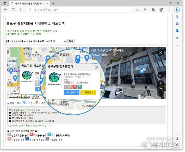Open a new browser tab
This screenshot has height=152, width=185.
53,4
